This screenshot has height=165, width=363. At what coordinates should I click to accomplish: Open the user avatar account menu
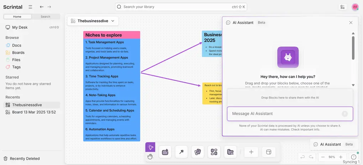click(x=355, y=7)
